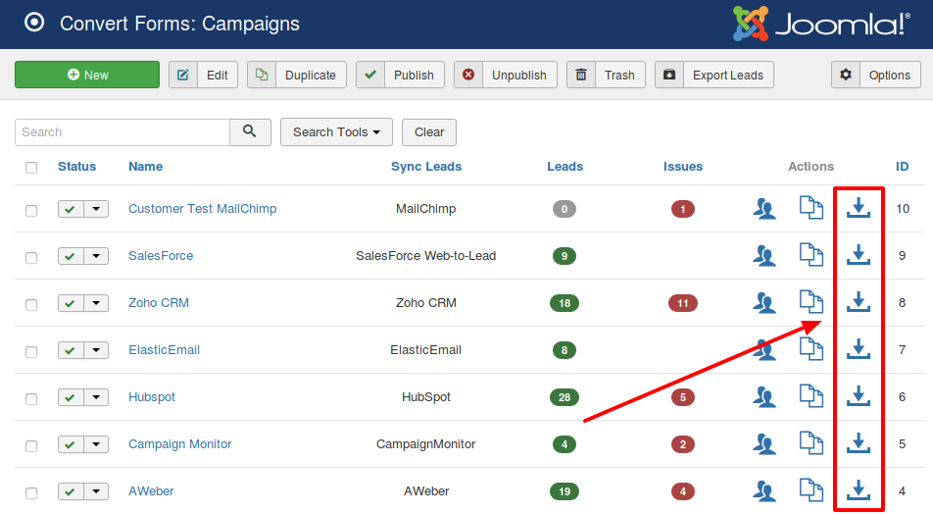Open status dropdown arrow for ElasticEmail
Image resolution: width=933 pixels, height=514 pixels.
tap(96, 350)
